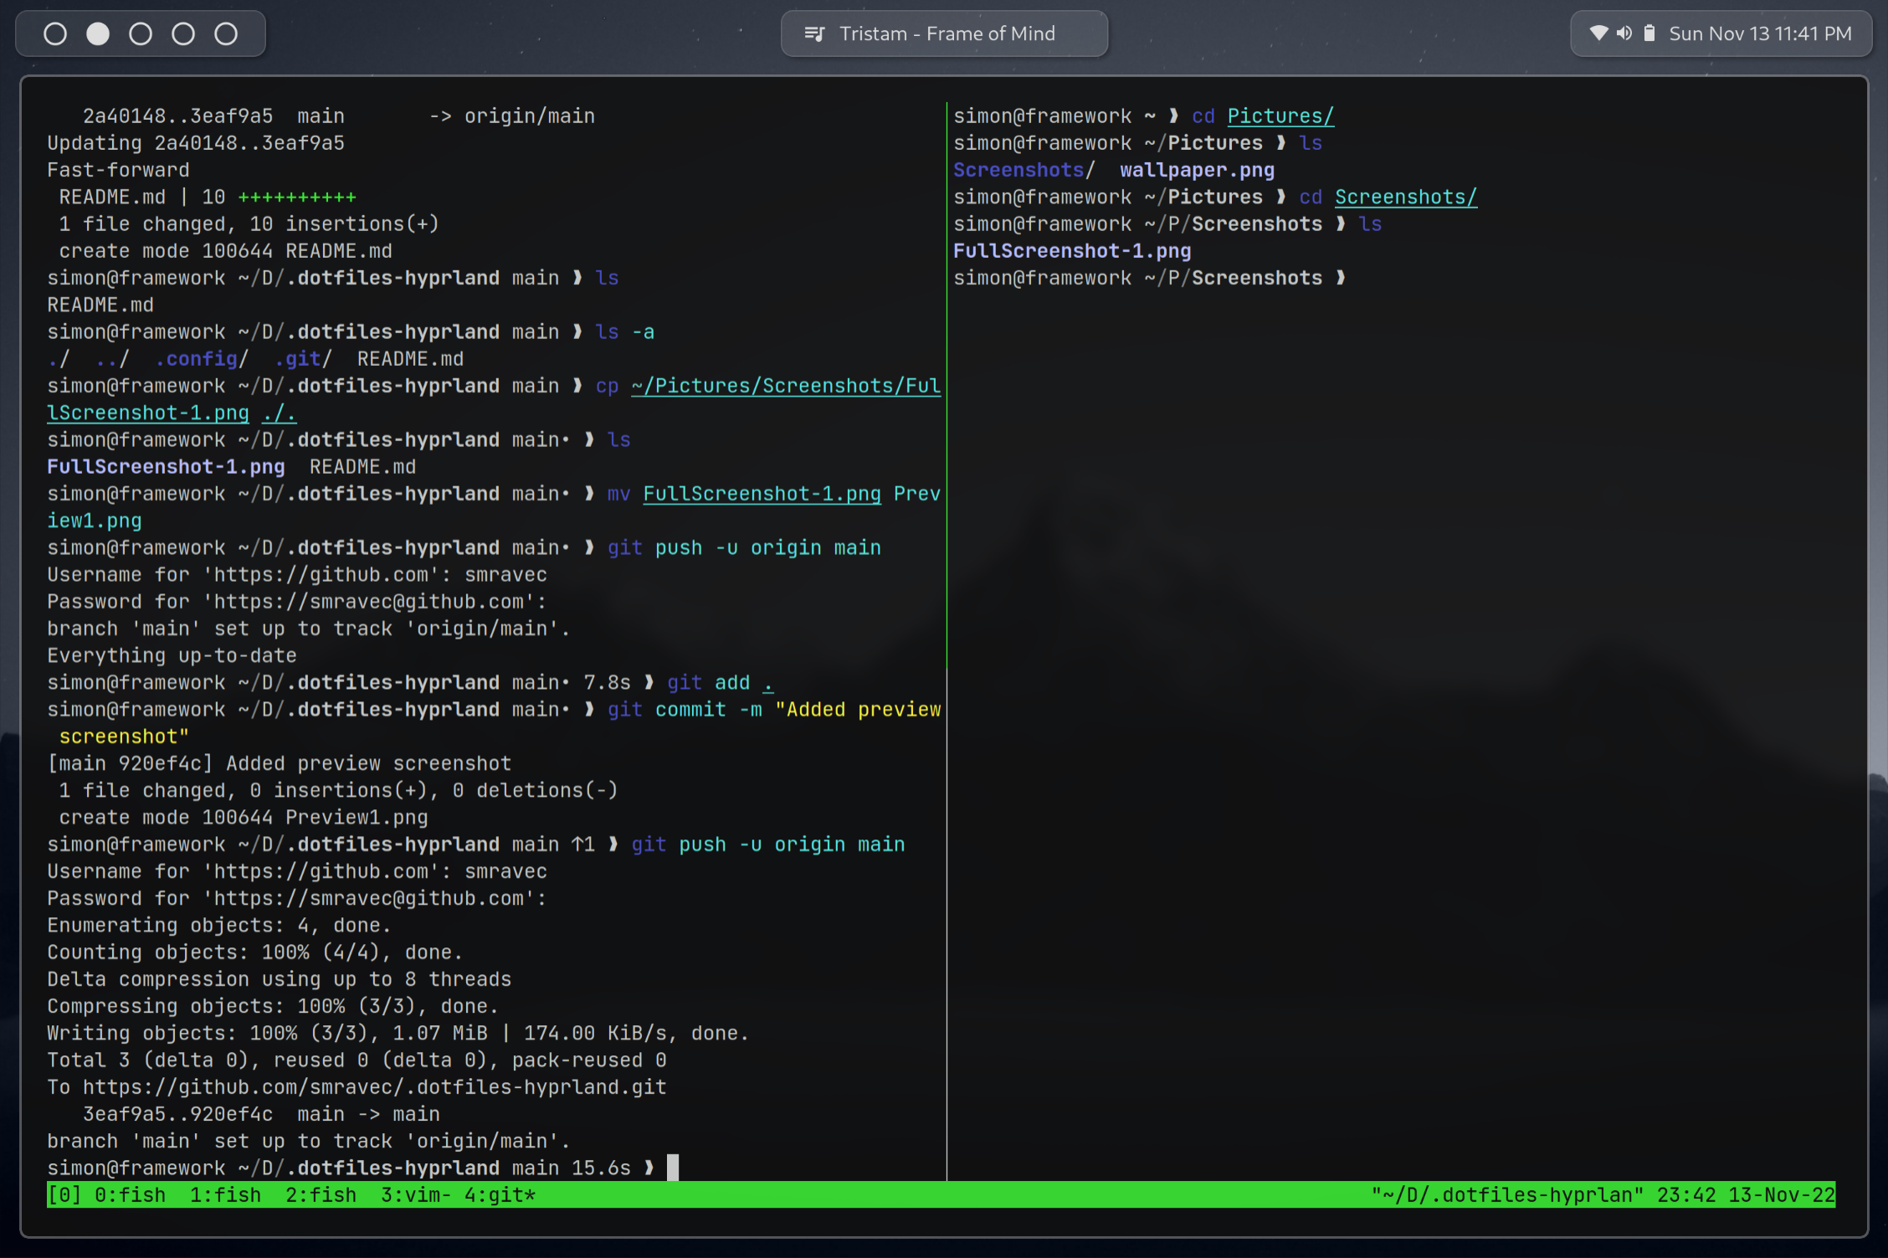The image size is (1888, 1258).
Task: Select tmux window 3:vim-
Action: (415, 1194)
